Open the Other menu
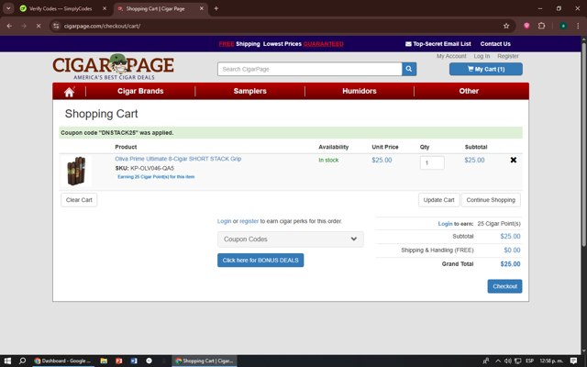 pyautogui.click(x=469, y=91)
